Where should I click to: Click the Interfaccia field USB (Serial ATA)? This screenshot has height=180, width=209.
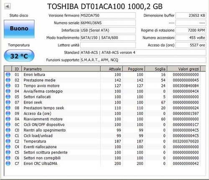pos(108,30)
